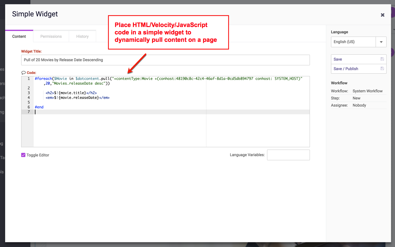The width and height of the screenshot is (395, 247).
Task: Close the Simple Widget dialog
Action: coord(383,15)
